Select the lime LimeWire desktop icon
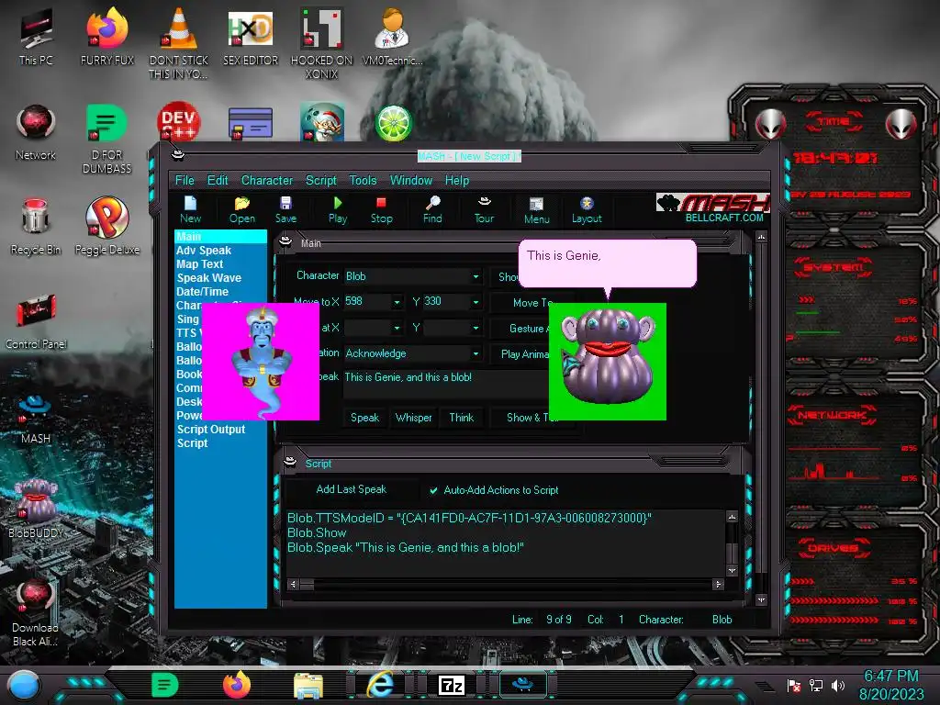 (393, 122)
